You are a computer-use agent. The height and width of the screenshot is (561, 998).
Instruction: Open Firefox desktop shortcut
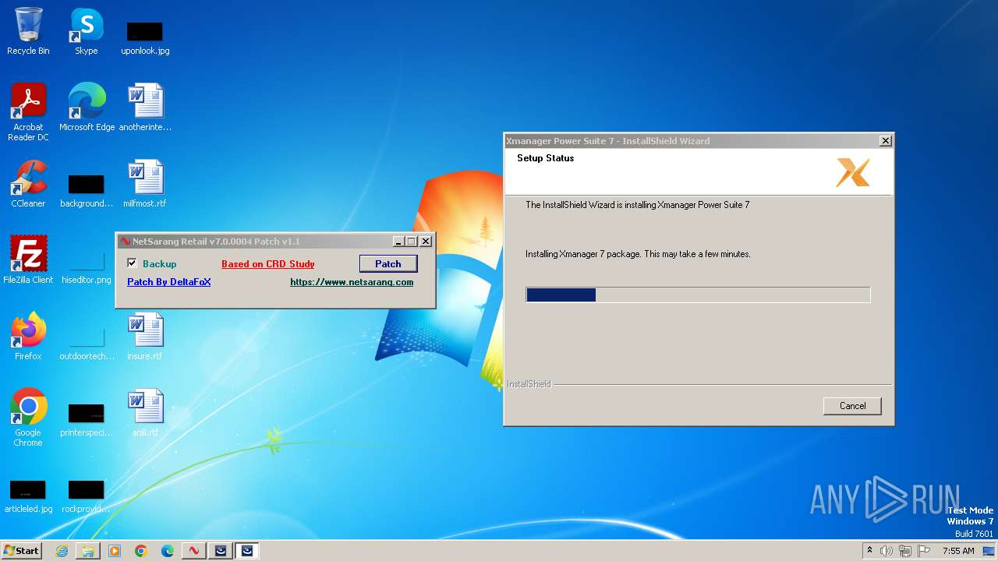(28, 337)
